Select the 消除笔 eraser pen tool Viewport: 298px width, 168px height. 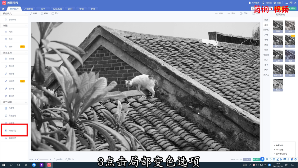tap(12, 74)
